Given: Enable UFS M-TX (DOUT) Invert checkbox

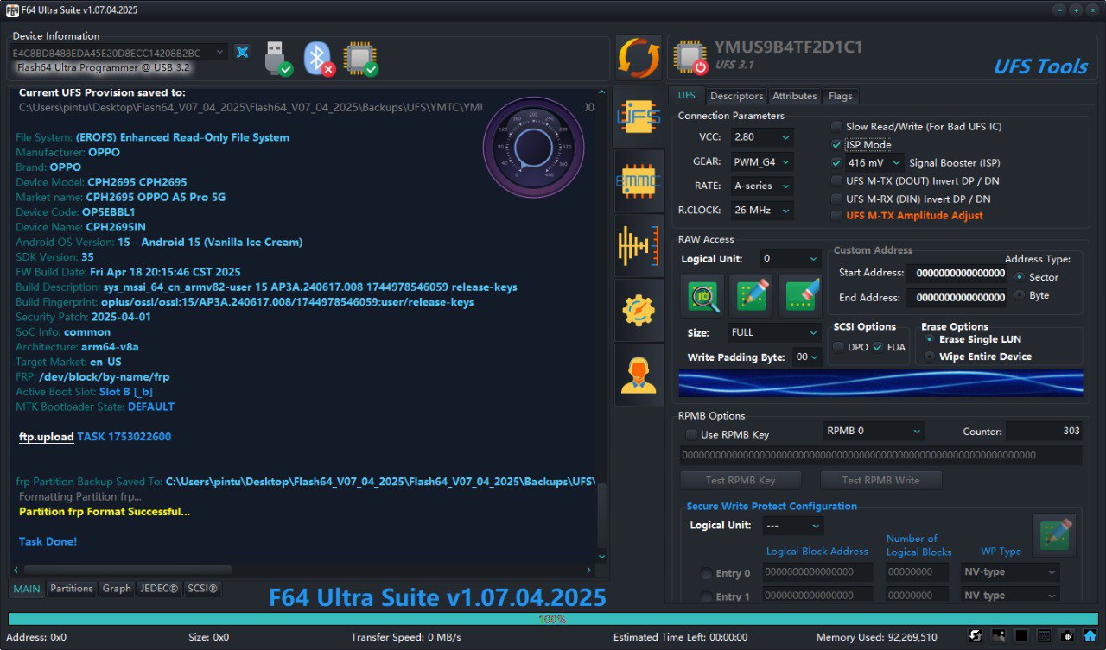Looking at the screenshot, I should (x=836, y=180).
